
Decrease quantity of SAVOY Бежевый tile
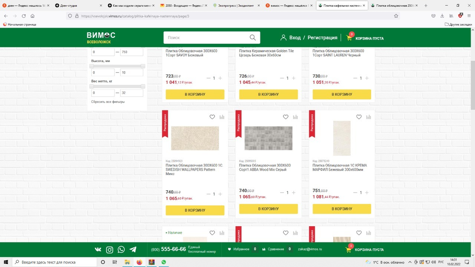click(208, 78)
